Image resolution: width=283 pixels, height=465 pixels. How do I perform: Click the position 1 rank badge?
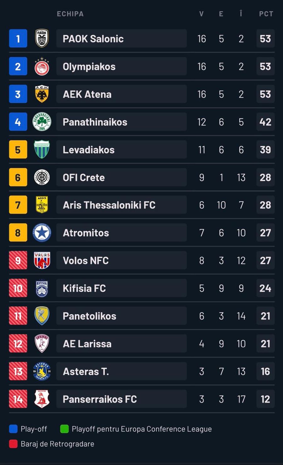tap(18, 38)
